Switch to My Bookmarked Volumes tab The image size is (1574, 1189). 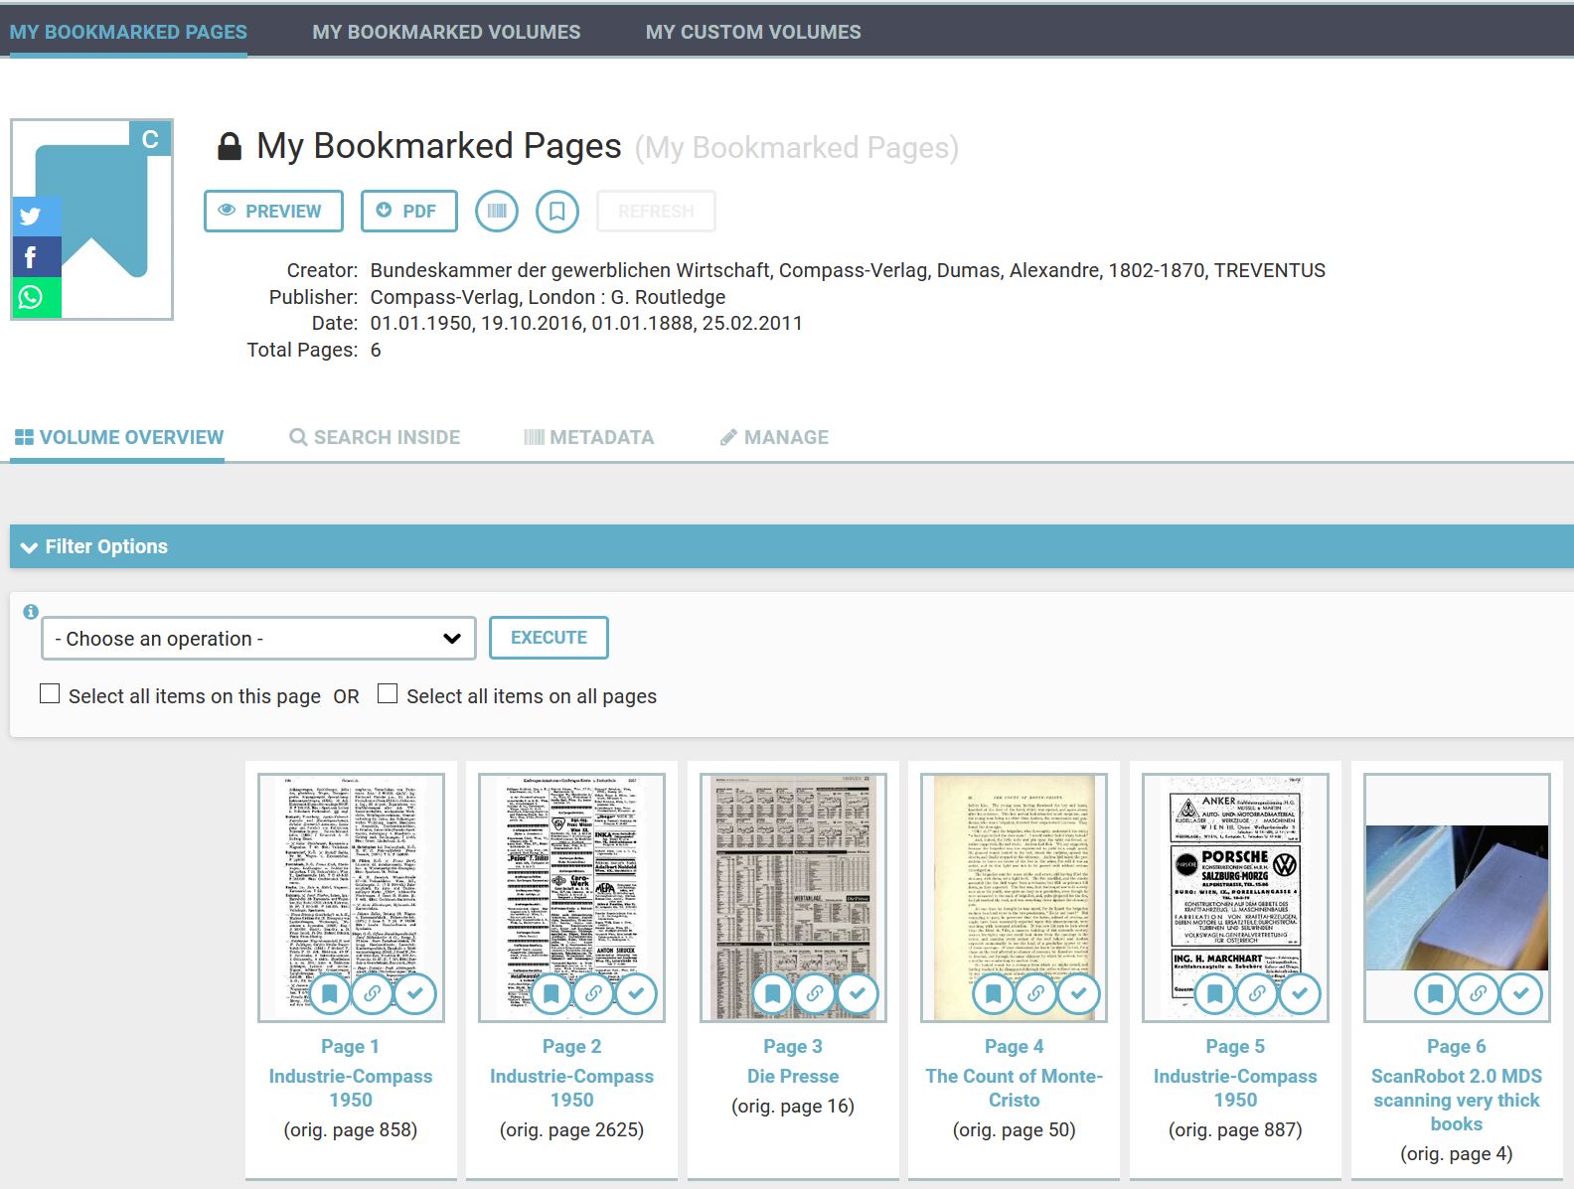point(446,32)
